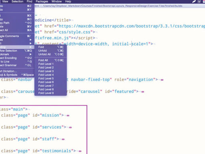The height and width of the screenshot is (154, 205).
Task: Expand the Text submenu just above Folding
Action: 17,43
